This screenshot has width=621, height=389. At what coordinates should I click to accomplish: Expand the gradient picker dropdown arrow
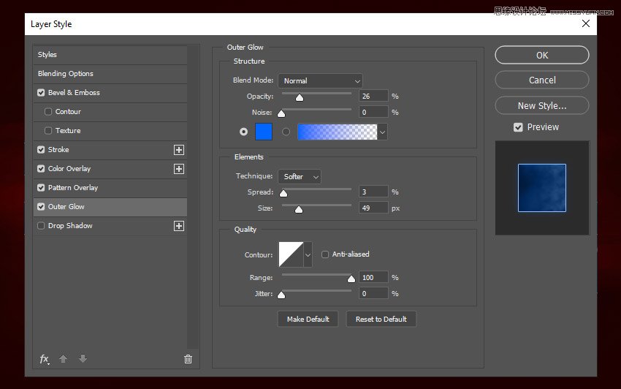pos(382,132)
